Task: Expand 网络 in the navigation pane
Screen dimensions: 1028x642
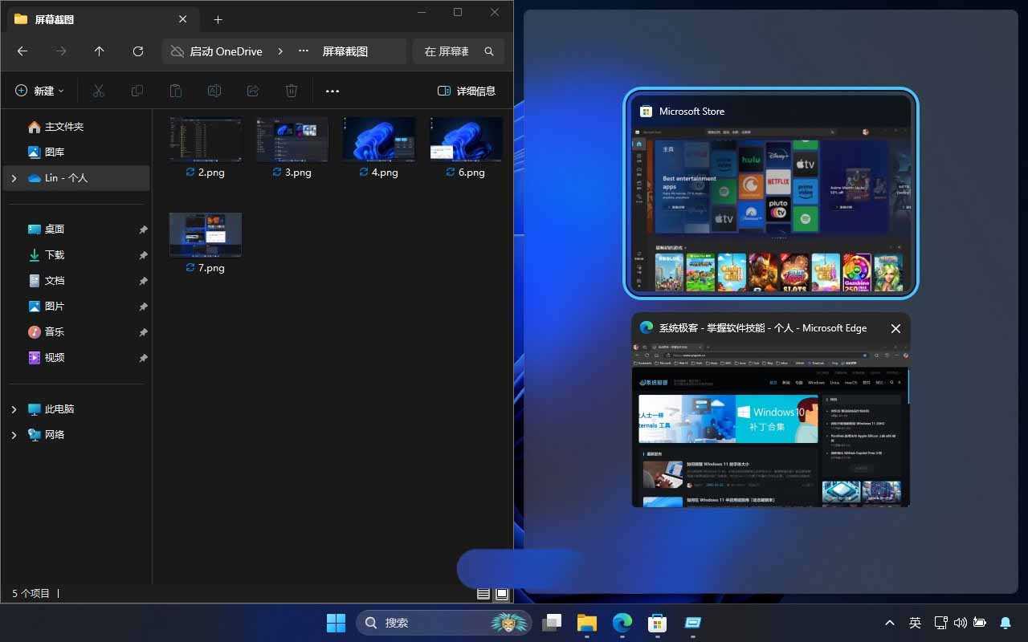Action: (14, 434)
